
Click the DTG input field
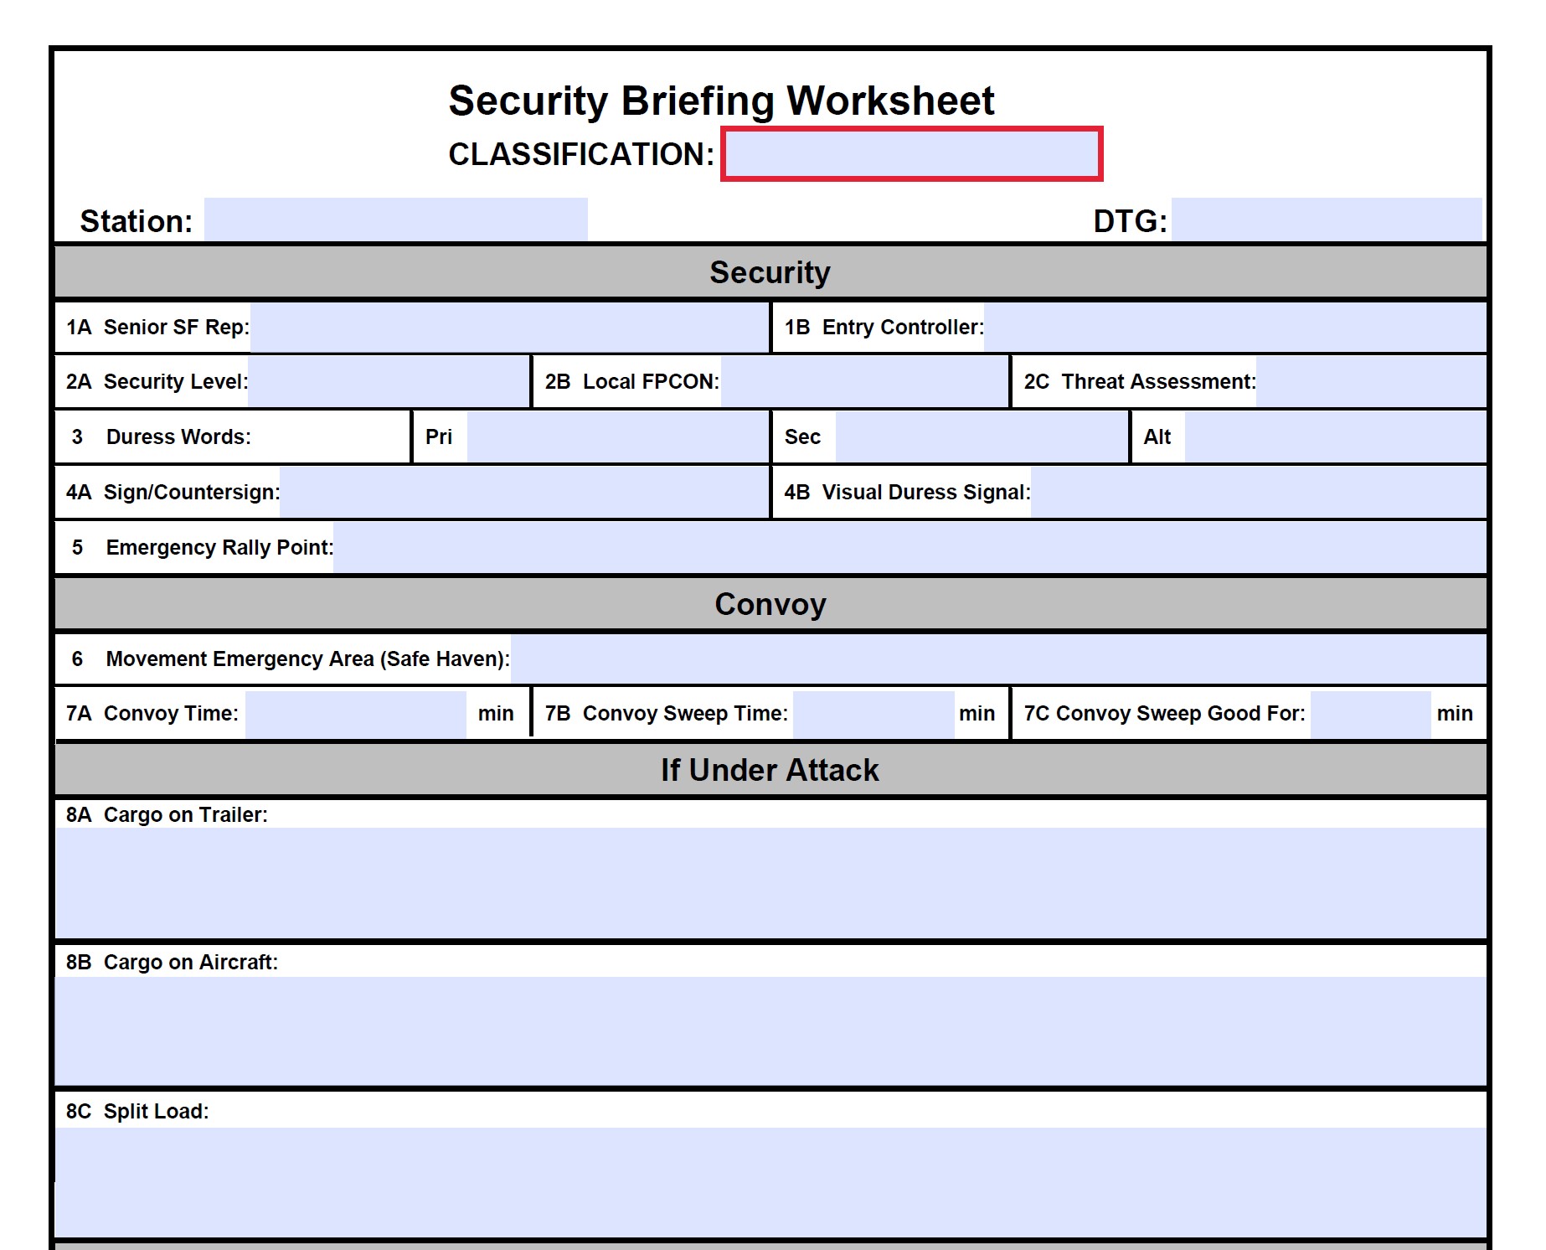click(x=1327, y=220)
